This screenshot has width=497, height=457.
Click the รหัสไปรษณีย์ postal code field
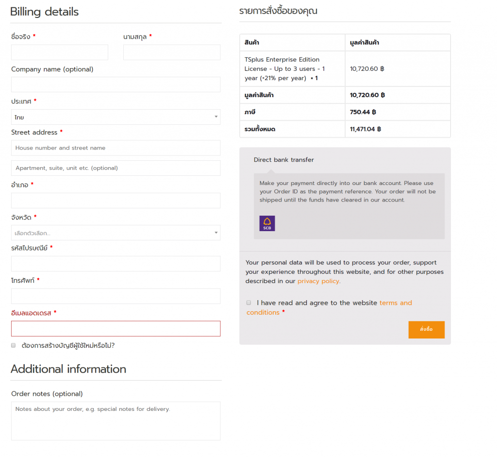tap(116, 264)
